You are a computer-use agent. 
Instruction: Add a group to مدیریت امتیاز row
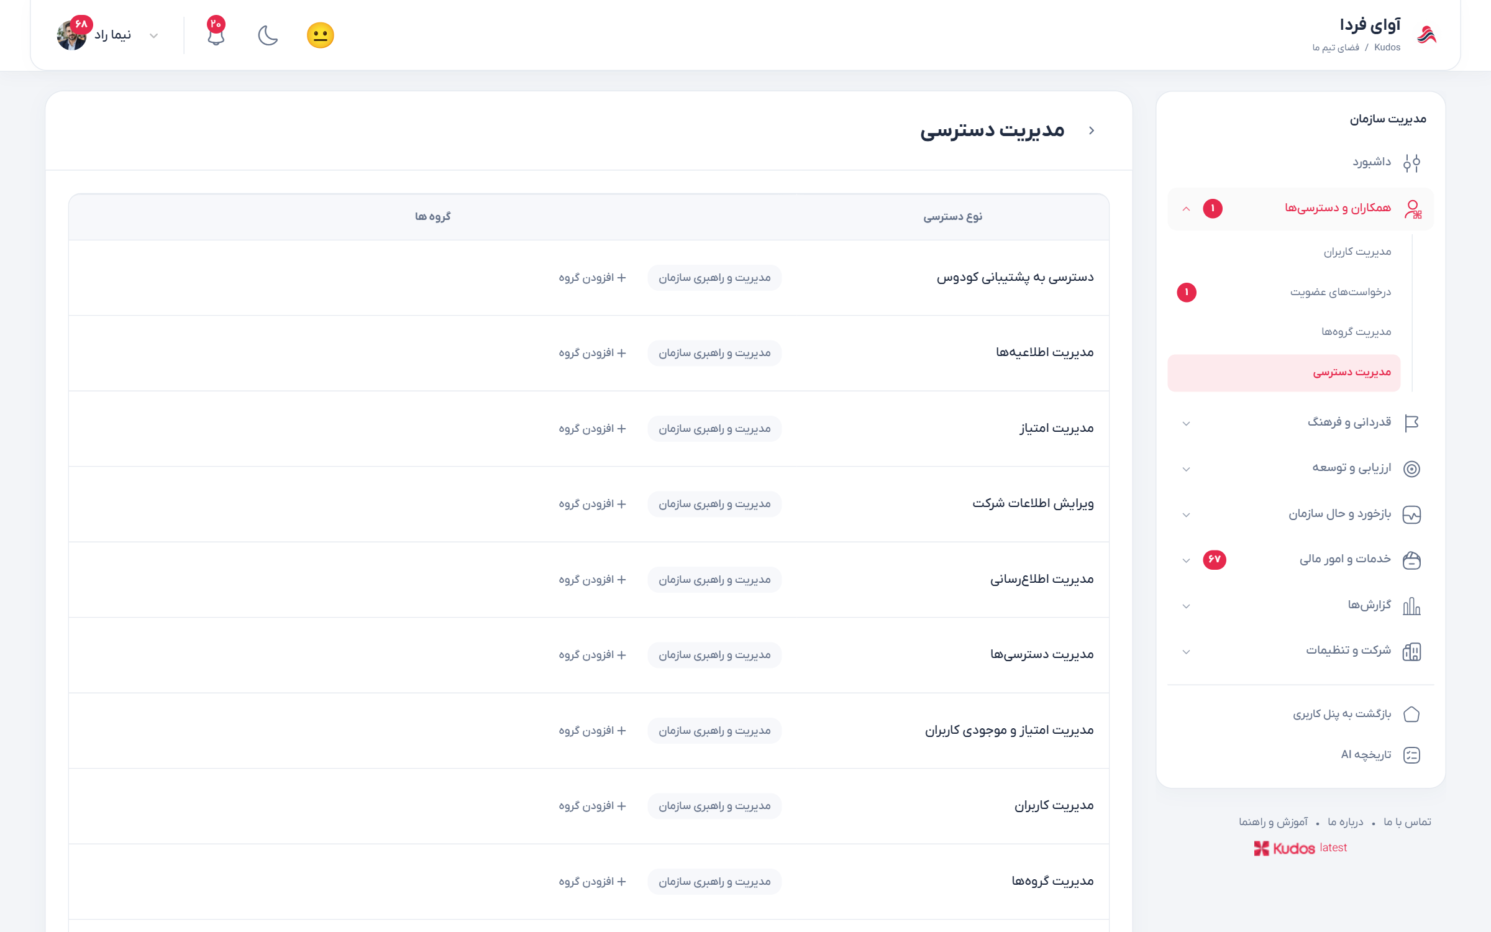pyautogui.click(x=592, y=429)
